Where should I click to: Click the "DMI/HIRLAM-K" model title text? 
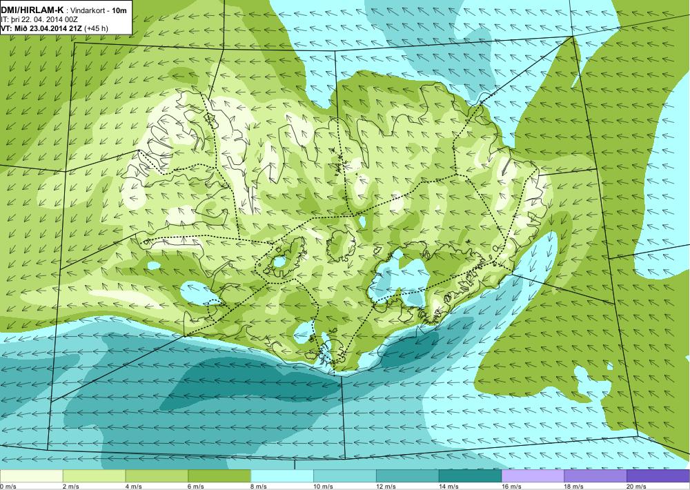32,10
